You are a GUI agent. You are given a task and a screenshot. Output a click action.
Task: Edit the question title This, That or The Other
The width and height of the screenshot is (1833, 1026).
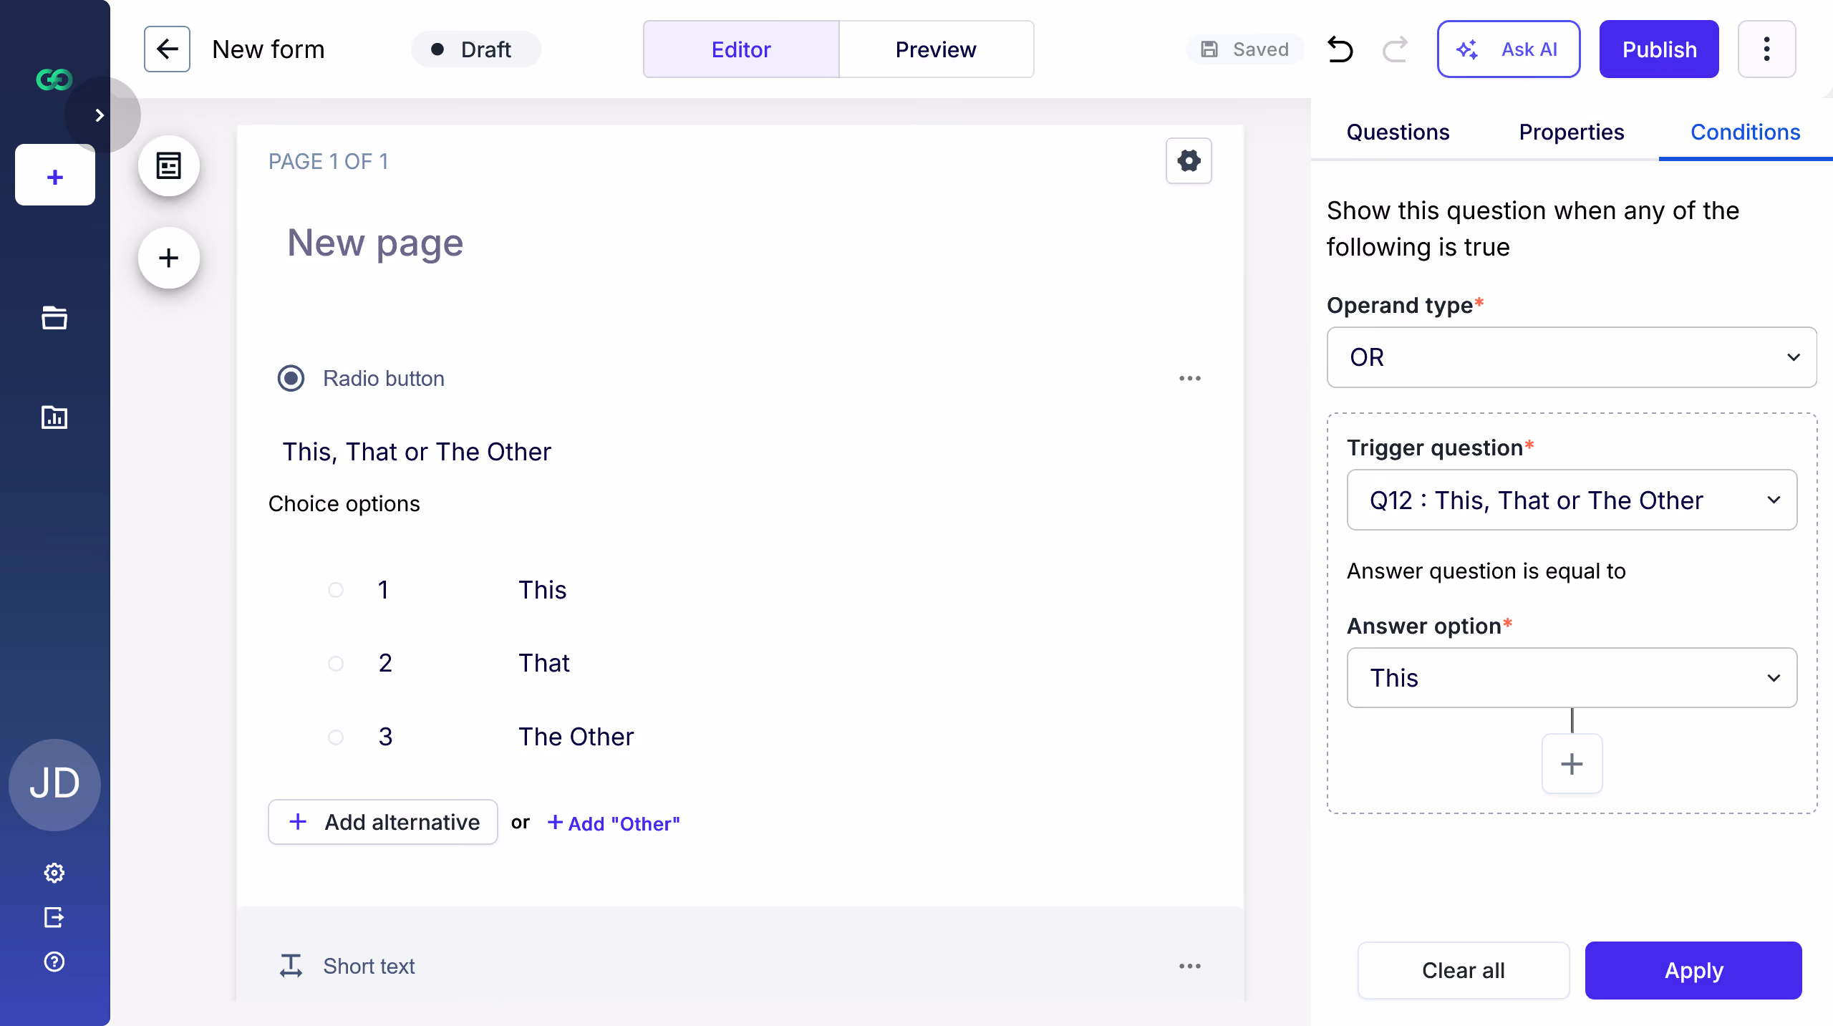(x=417, y=452)
